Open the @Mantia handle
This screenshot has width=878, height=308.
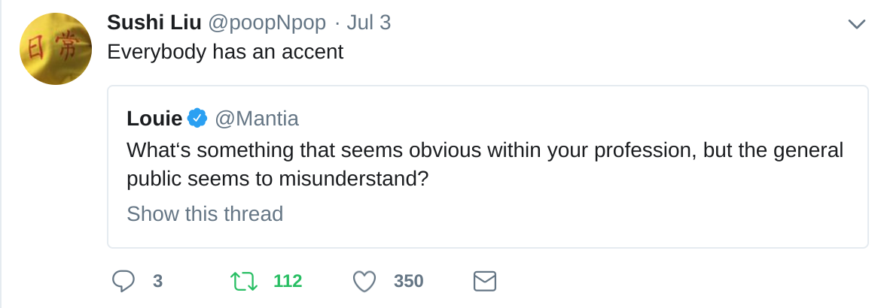click(257, 118)
